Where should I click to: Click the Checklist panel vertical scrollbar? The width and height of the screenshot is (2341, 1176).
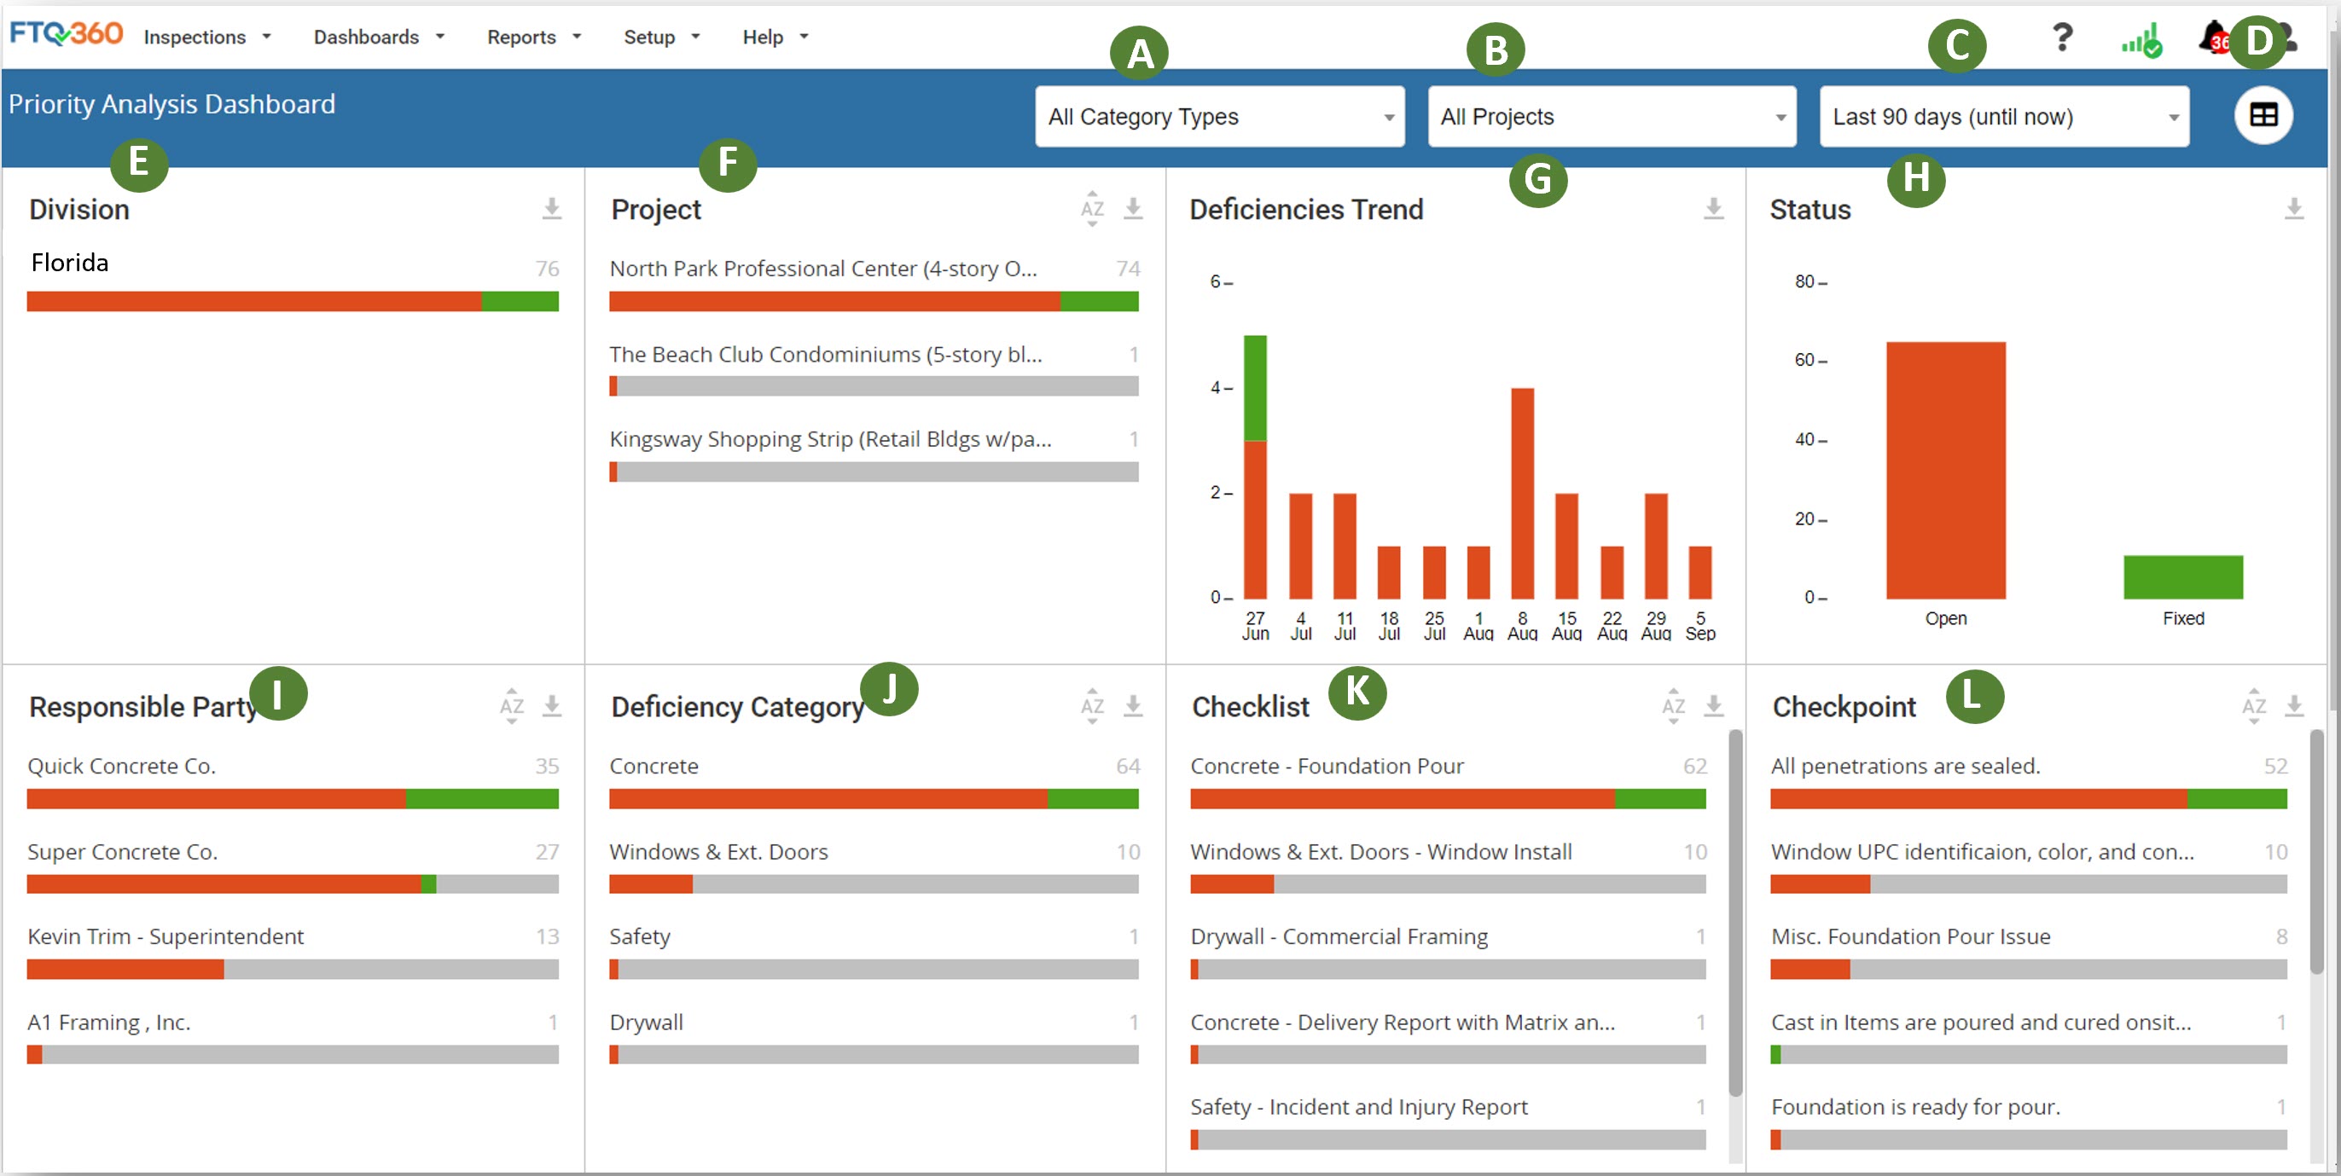pyautogui.click(x=1735, y=912)
